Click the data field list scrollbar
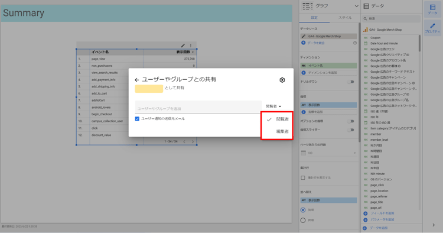 click(x=419, y=43)
